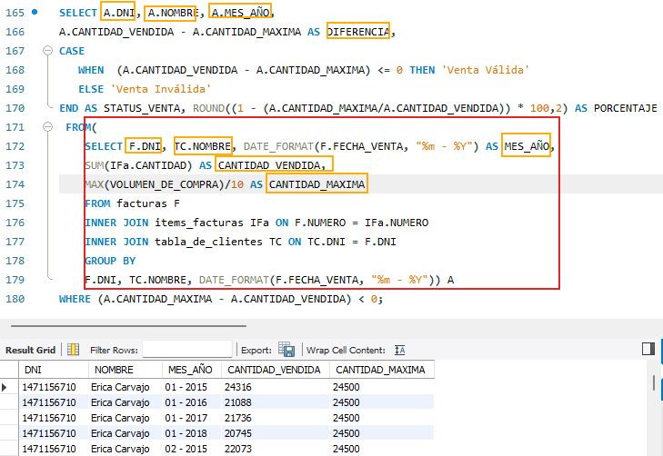Sort by the NOMBRE column header

click(125, 370)
